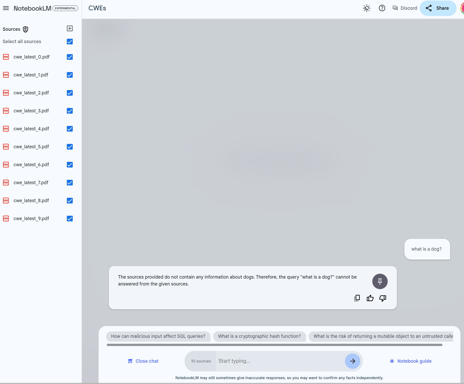Viewport: 464px width, 384px height.
Task: Open the hamburger main menu
Action: point(6,8)
